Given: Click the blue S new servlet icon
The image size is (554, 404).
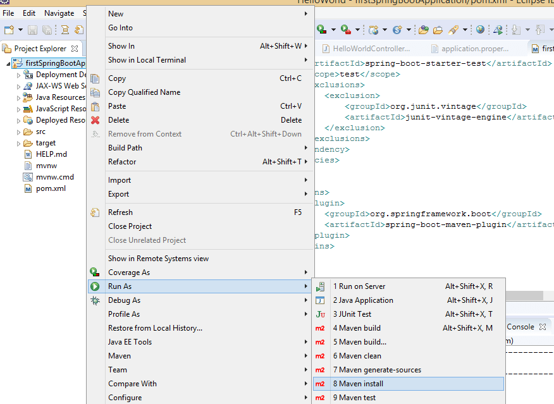Looking at the screenshot, I should (398, 30).
